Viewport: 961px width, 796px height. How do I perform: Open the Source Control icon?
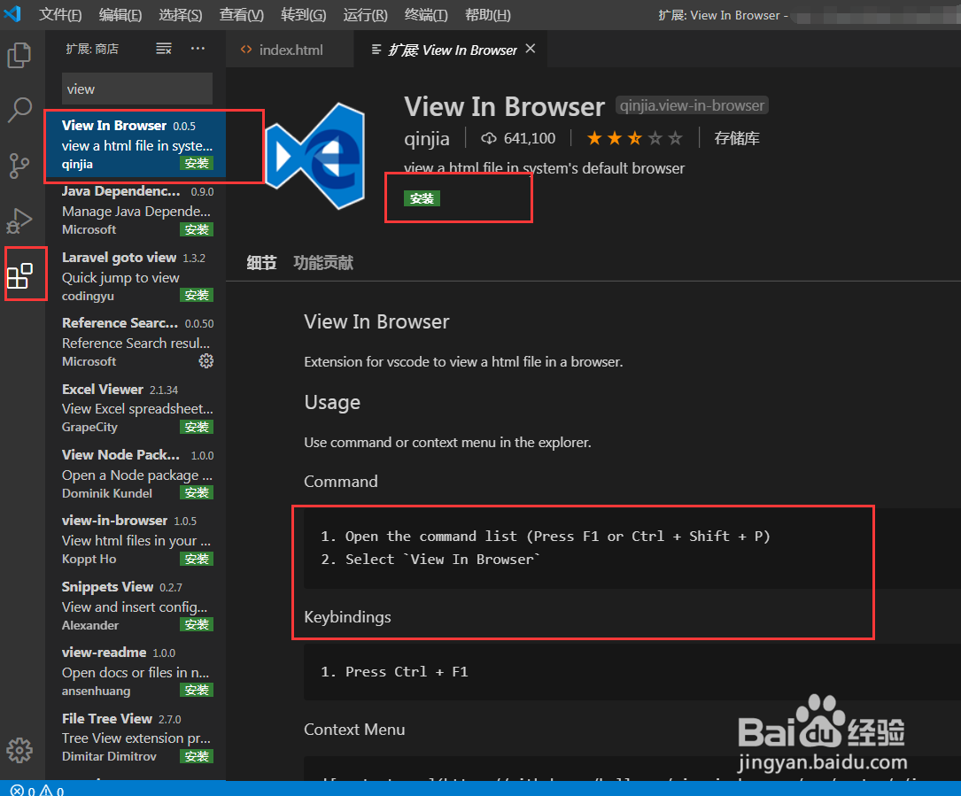tap(19, 166)
